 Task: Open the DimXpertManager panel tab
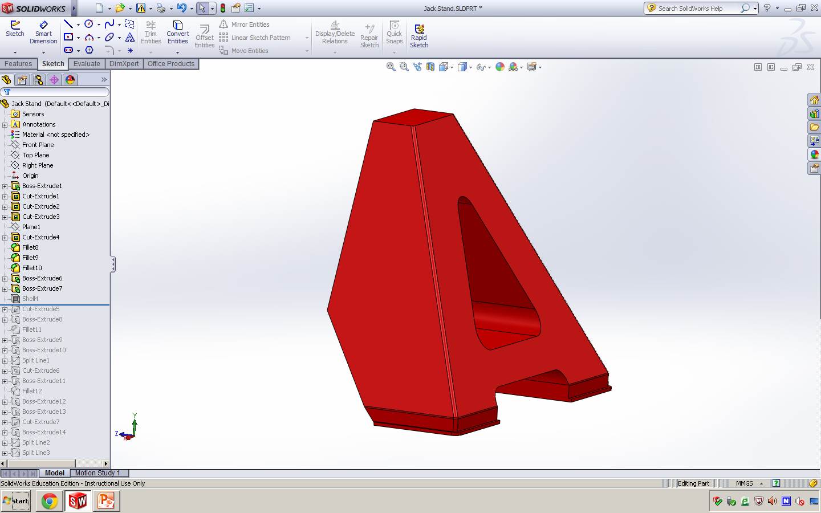(x=54, y=80)
